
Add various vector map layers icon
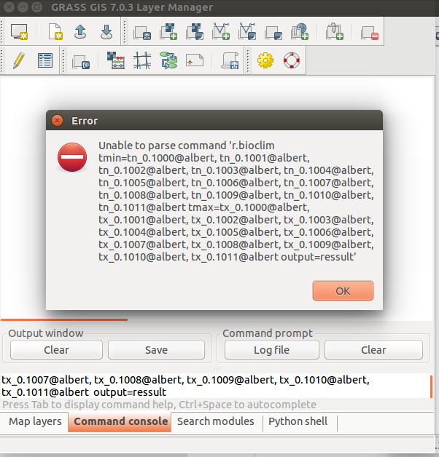pyautogui.click(x=247, y=31)
